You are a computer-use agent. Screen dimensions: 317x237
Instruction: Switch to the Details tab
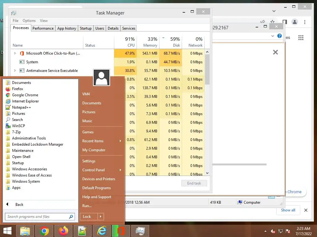point(113,28)
